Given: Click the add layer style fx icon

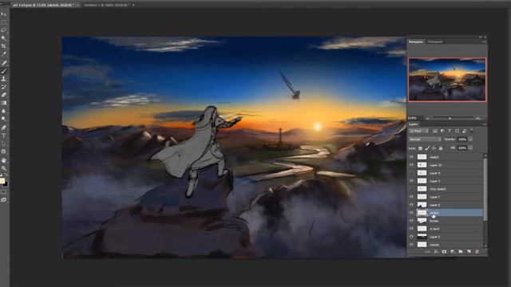Looking at the screenshot, I should [436, 252].
